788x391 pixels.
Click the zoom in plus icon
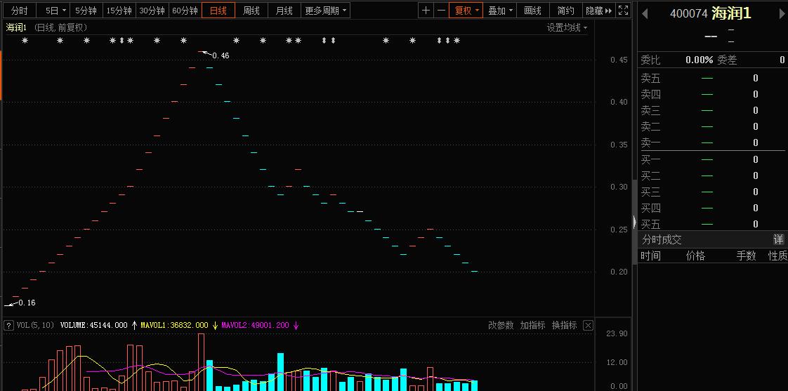(426, 11)
